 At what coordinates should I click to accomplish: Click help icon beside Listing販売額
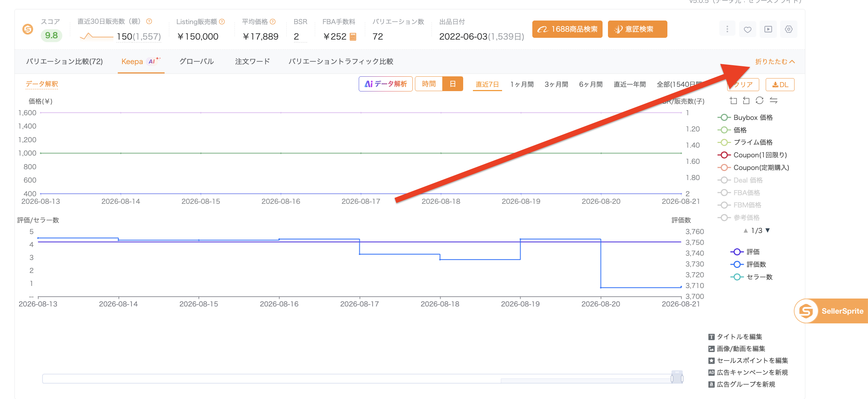point(222,22)
